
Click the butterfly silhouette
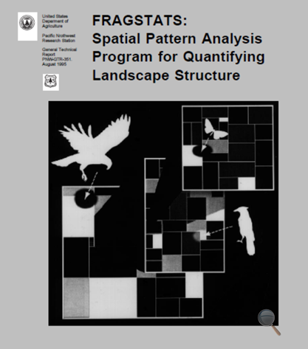215,129
